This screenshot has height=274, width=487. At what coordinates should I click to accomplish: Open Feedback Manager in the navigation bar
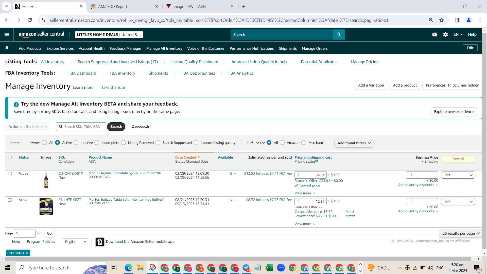click(125, 48)
